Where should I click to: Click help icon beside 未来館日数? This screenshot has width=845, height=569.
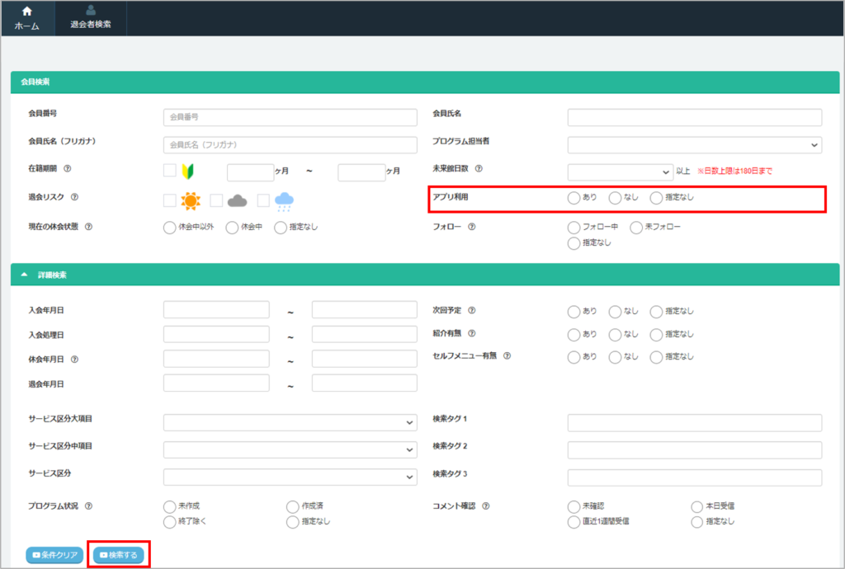(x=479, y=169)
